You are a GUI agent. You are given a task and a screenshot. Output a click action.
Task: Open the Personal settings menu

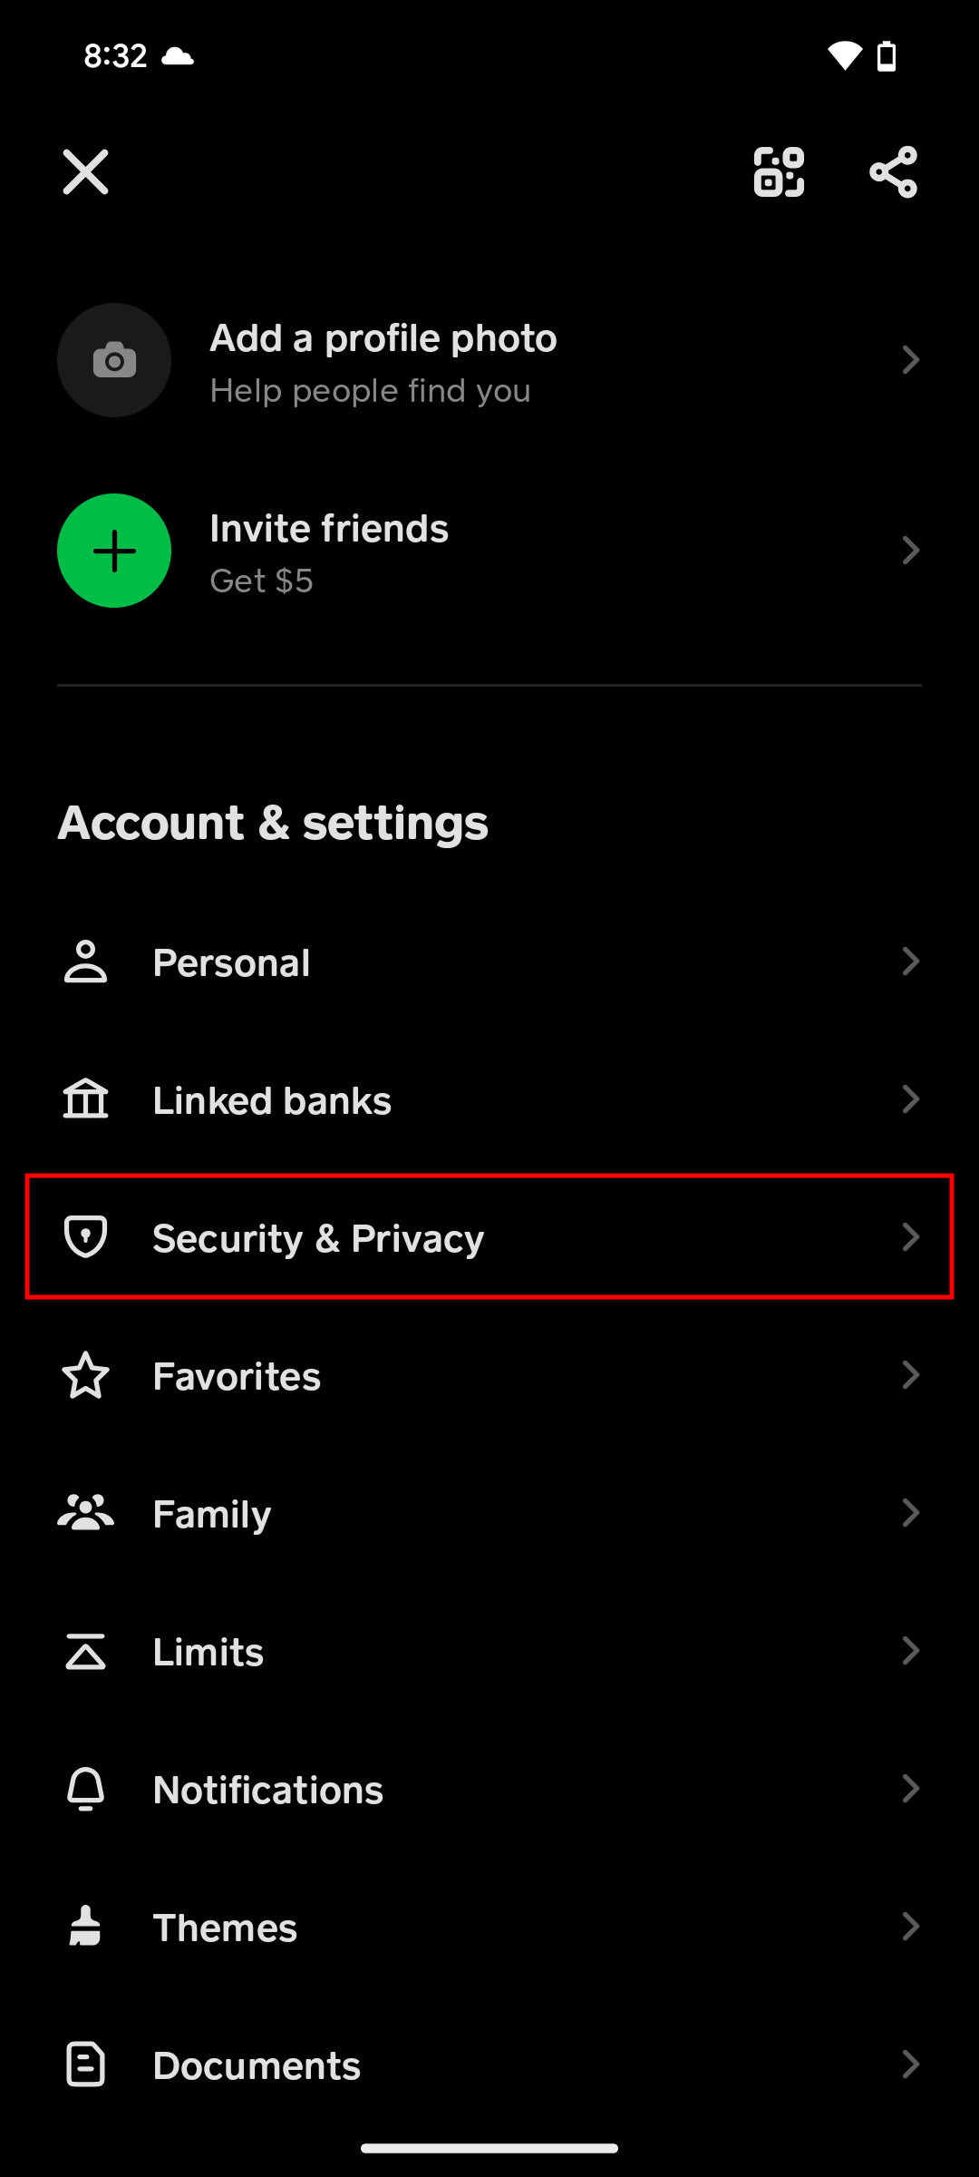click(232, 962)
